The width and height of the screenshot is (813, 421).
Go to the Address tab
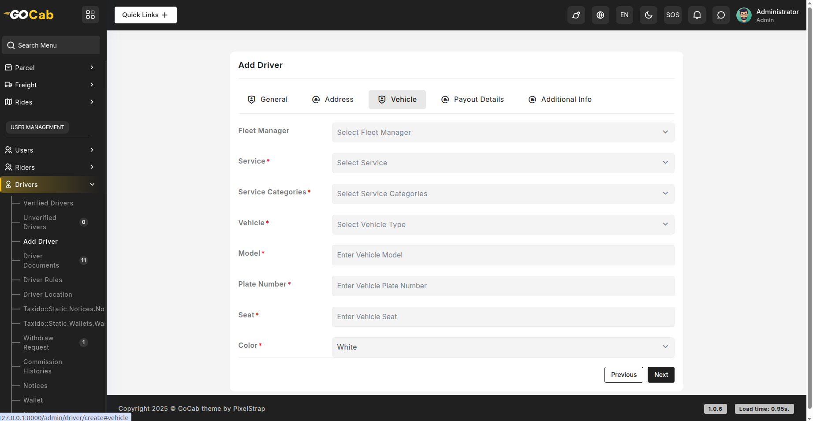point(333,100)
